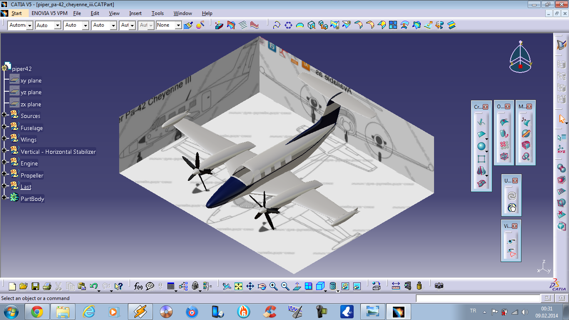Open the Insert menu
The image size is (569, 320).
(x=135, y=13)
